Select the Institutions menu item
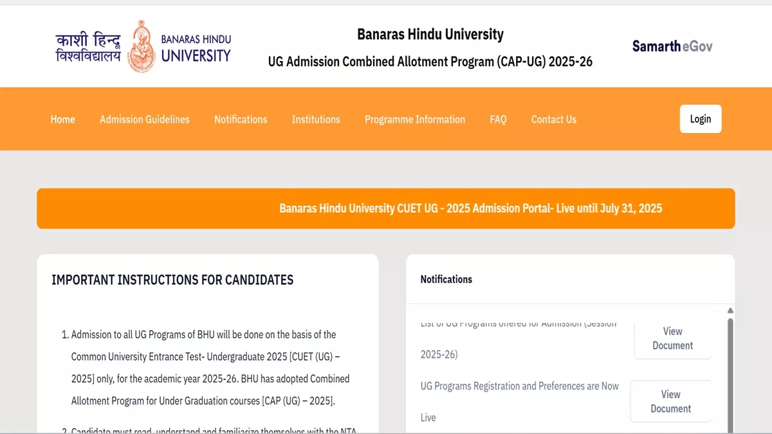This screenshot has height=434, width=772. (x=316, y=120)
